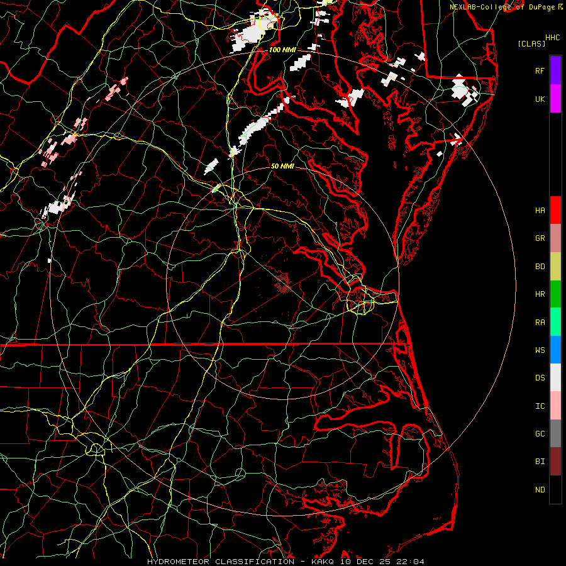Click the UK magenta legend swatch
Viewport: 566px width, 566px height.
click(555, 99)
